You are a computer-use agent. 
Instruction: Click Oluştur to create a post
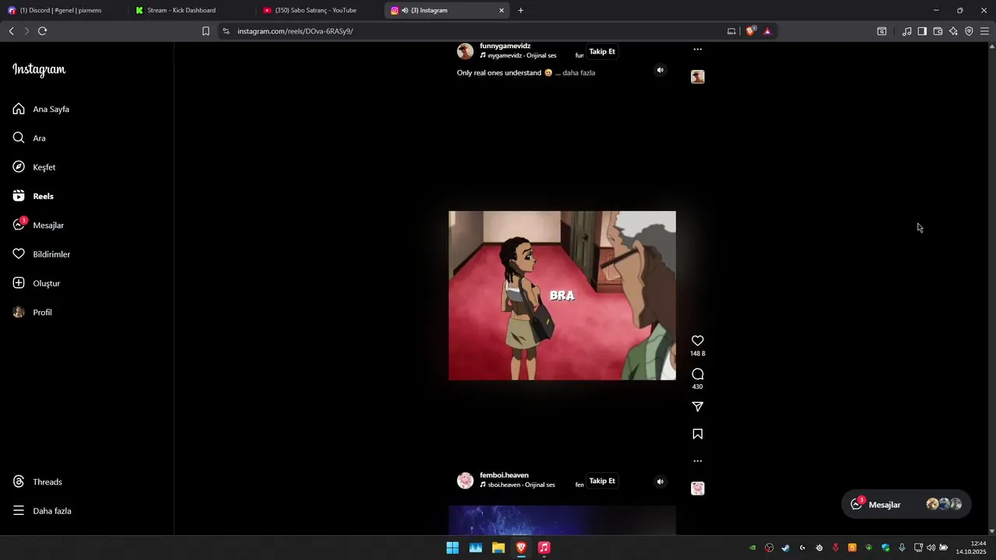coord(37,283)
